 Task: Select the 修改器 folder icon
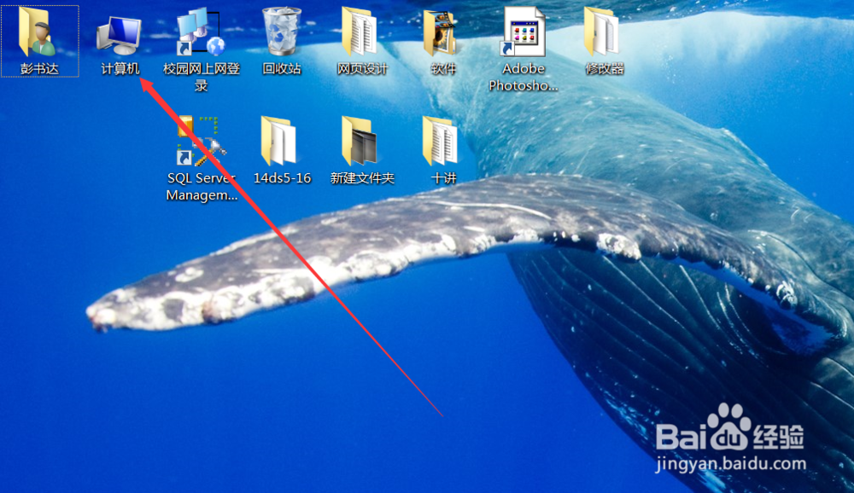[x=601, y=32]
